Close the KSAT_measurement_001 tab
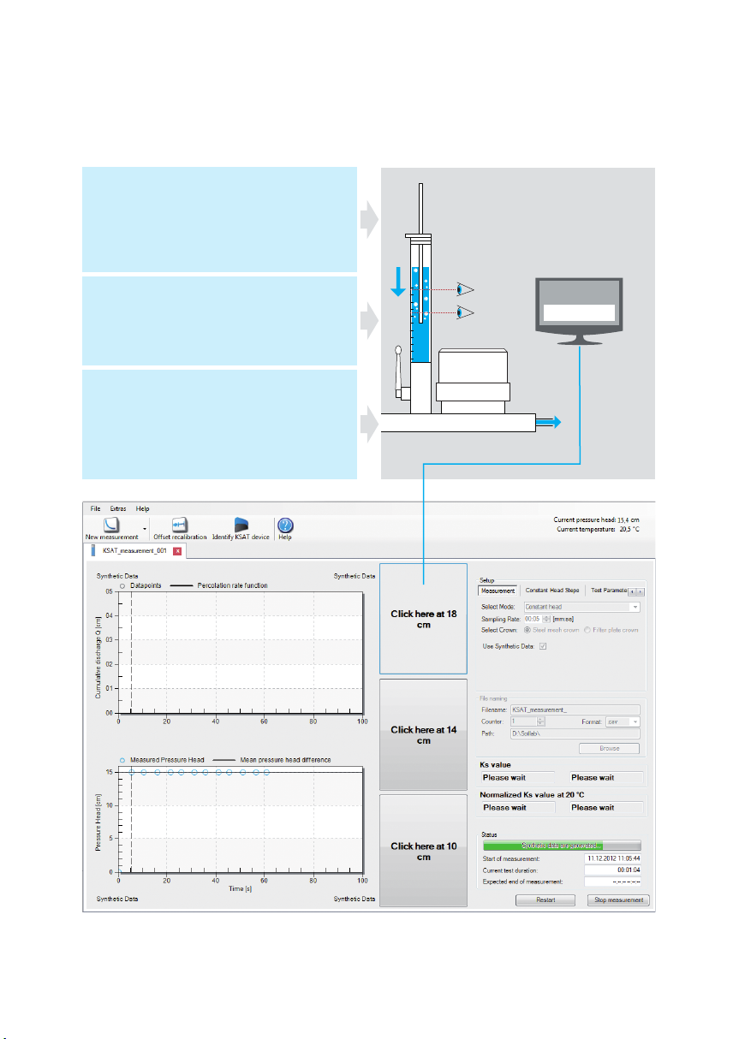This screenshot has width=739, height=1039. (177, 552)
